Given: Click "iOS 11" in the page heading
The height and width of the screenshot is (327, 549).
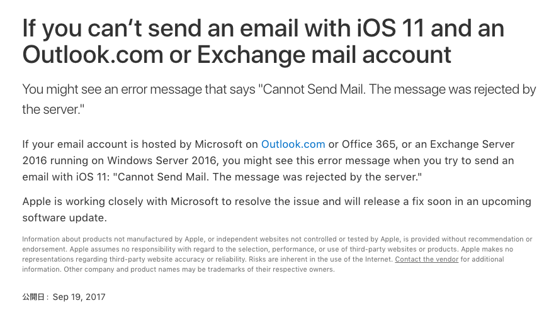Looking at the screenshot, I should coord(390,28).
